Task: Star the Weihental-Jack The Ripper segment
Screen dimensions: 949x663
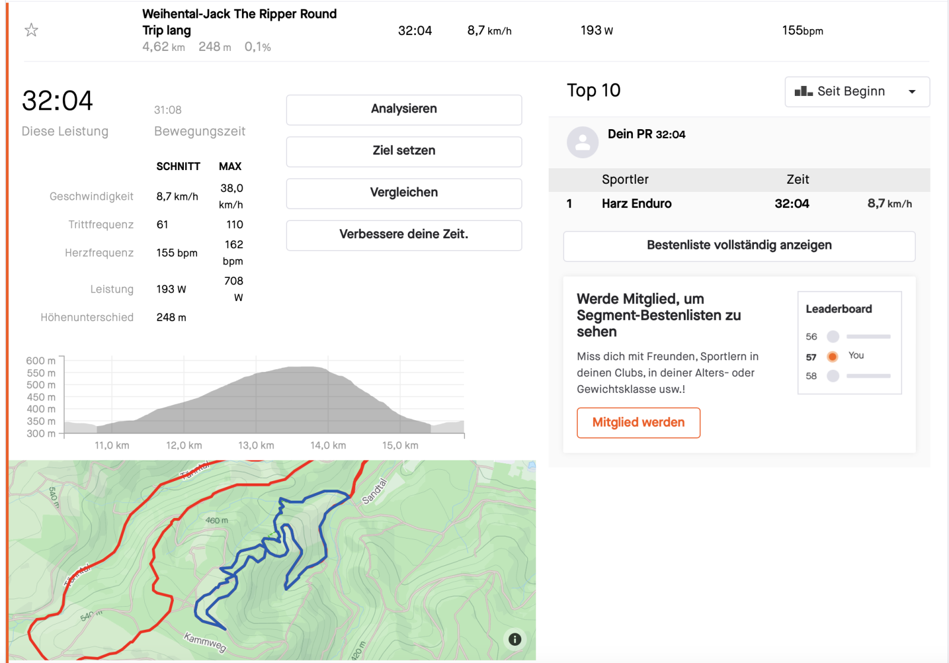Action: (31, 30)
